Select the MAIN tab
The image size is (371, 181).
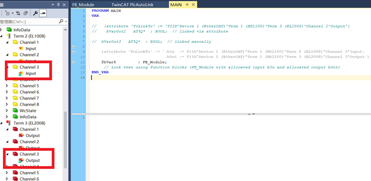pos(176,5)
